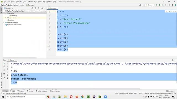Hide the Project tool window
The image size is (177, 99).
click(x=45, y=8)
